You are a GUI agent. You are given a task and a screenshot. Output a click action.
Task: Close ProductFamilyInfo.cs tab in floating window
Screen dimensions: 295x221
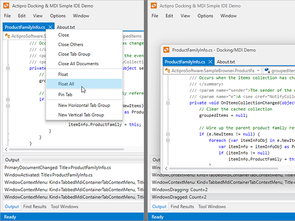[x=210, y=62]
